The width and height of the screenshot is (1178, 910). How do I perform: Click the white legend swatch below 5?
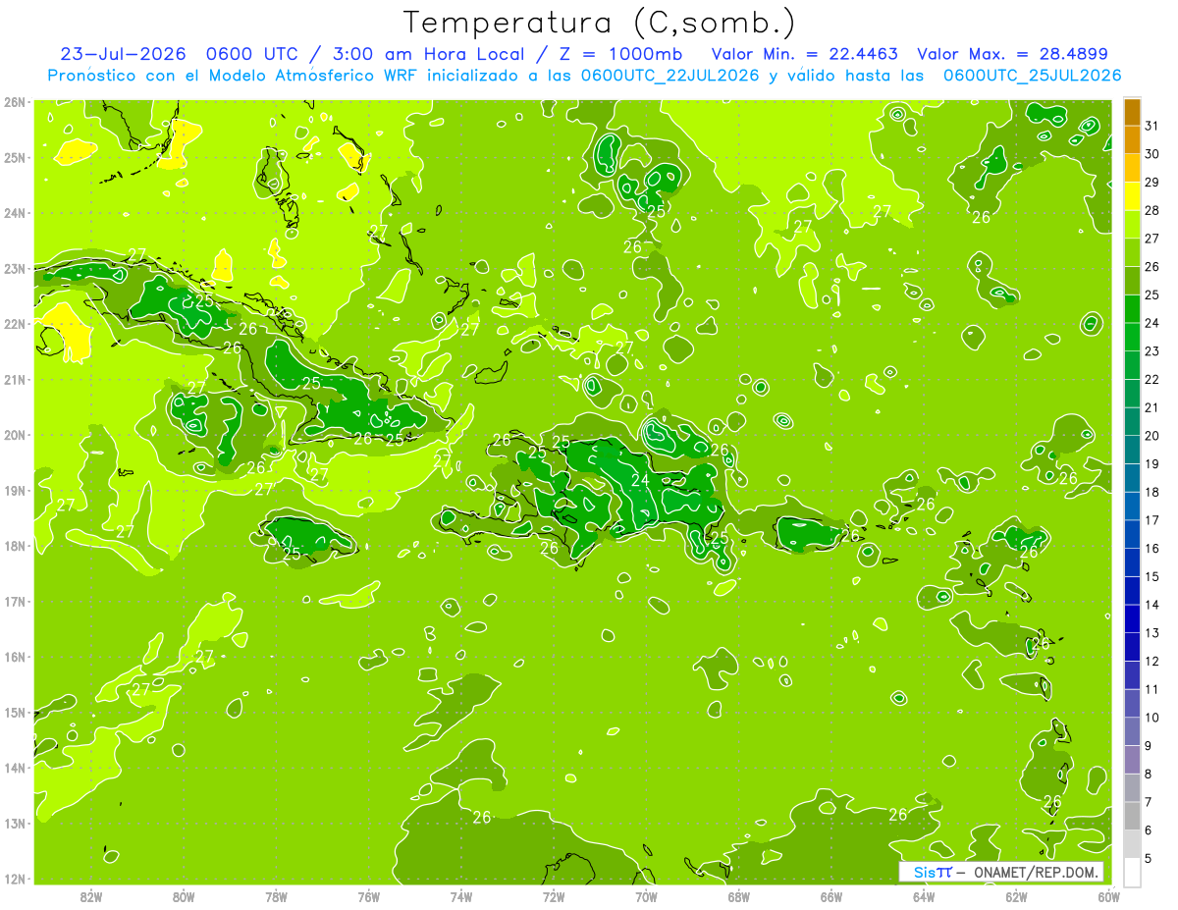(1132, 872)
